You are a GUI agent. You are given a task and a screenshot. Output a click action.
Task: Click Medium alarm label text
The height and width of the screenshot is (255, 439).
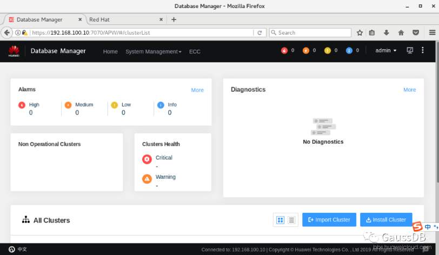point(84,105)
